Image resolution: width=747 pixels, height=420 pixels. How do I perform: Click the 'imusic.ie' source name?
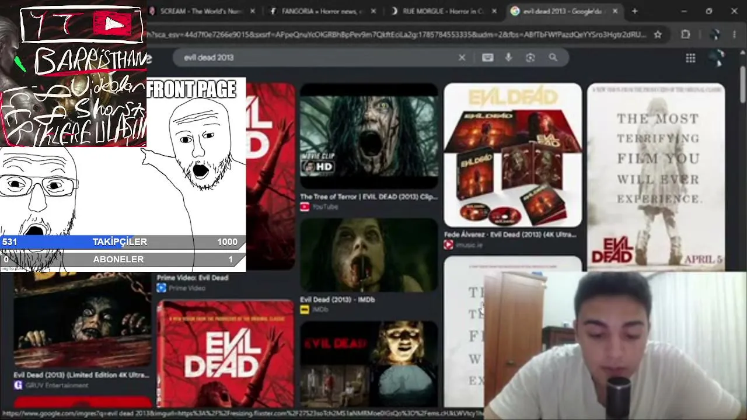pos(470,245)
